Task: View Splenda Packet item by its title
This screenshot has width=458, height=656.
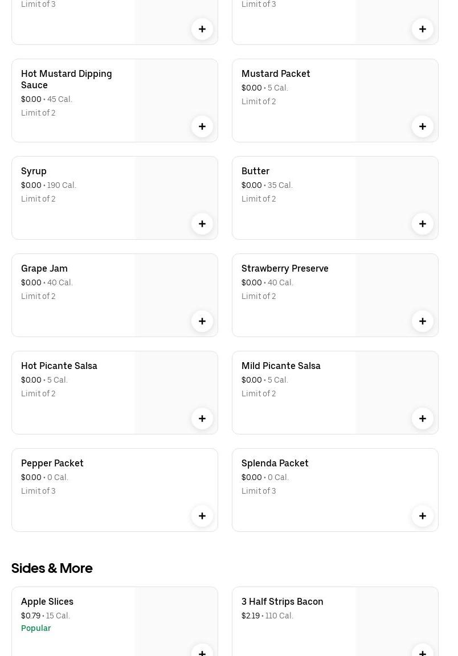Action: point(275,464)
